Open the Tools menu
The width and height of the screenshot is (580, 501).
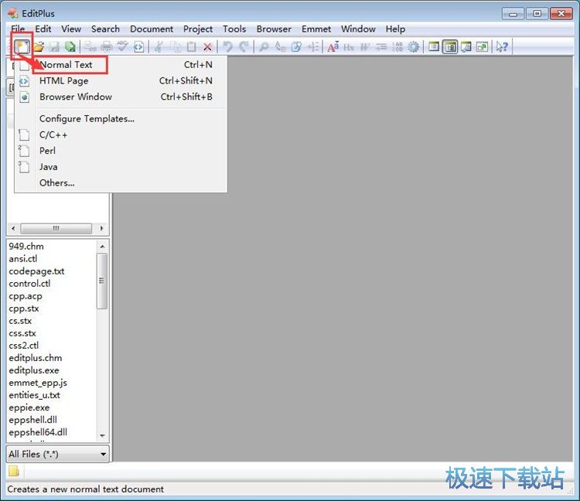234,29
